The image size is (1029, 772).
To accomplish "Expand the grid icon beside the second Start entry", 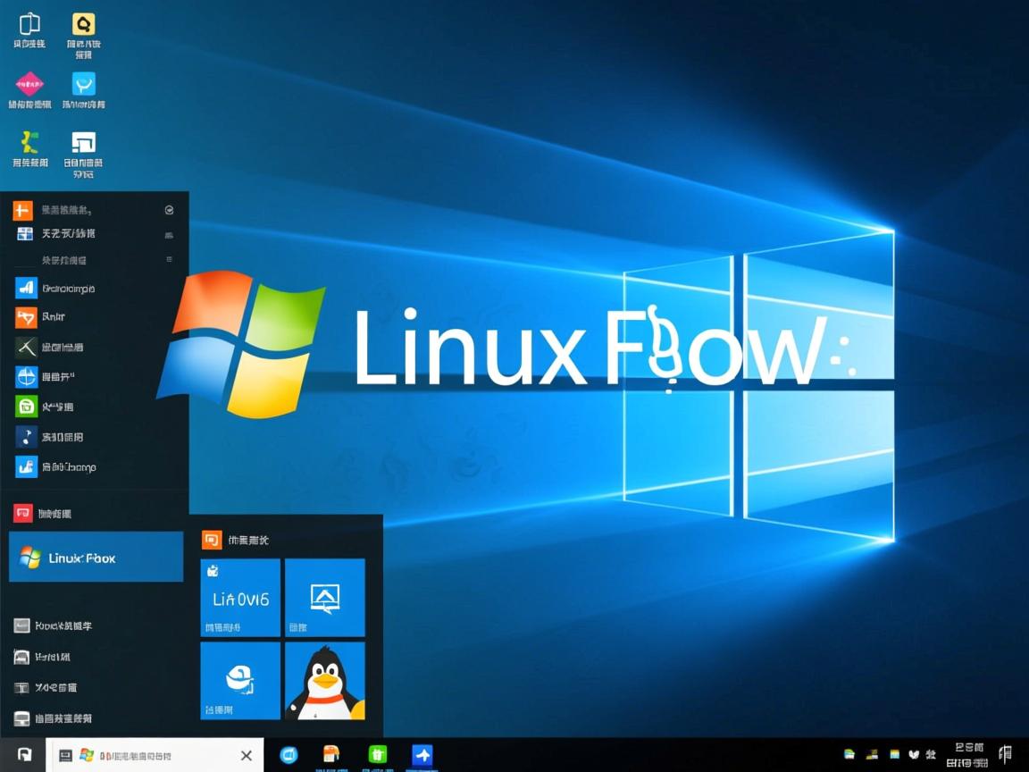I will (x=170, y=235).
